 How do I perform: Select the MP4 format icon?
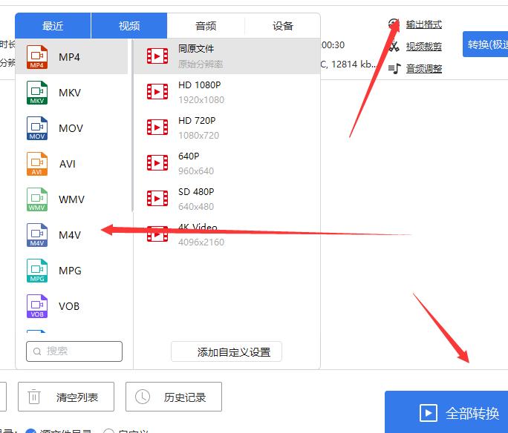tap(37, 57)
